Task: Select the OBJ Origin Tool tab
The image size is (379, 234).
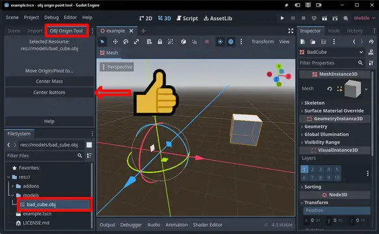Action: (x=66, y=31)
